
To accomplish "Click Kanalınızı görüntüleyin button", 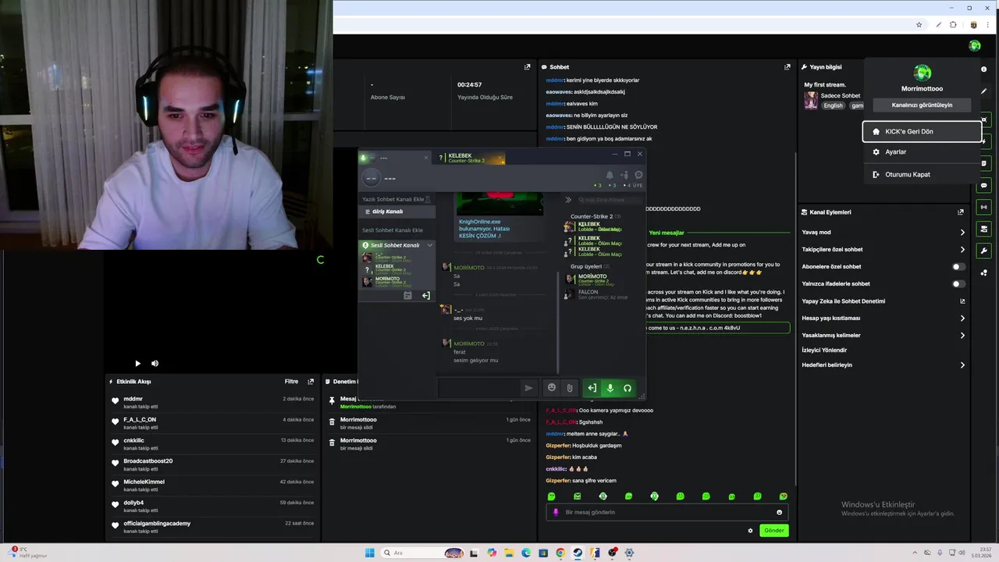I will coord(922,105).
